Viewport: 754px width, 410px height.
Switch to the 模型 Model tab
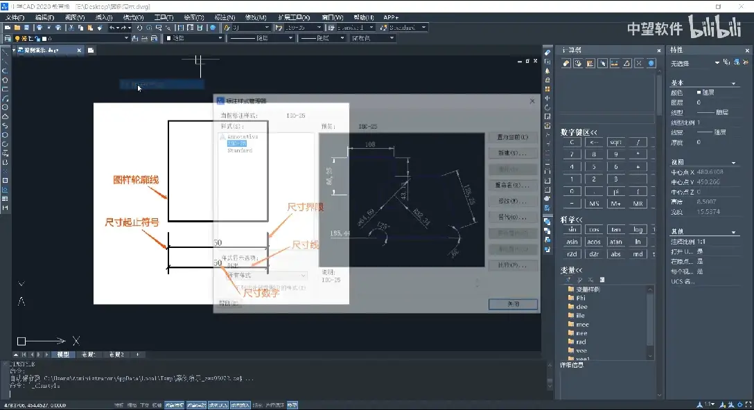(x=63, y=355)
